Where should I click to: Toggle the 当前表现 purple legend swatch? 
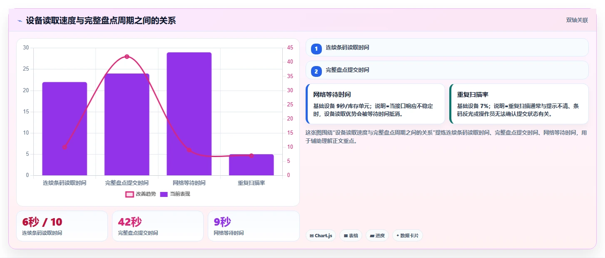[164, 194]
